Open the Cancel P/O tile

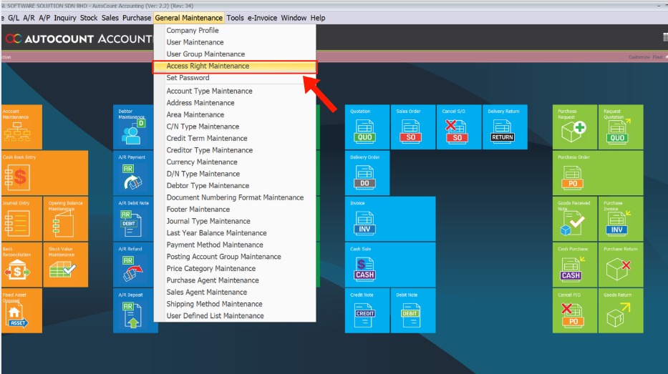575,310
